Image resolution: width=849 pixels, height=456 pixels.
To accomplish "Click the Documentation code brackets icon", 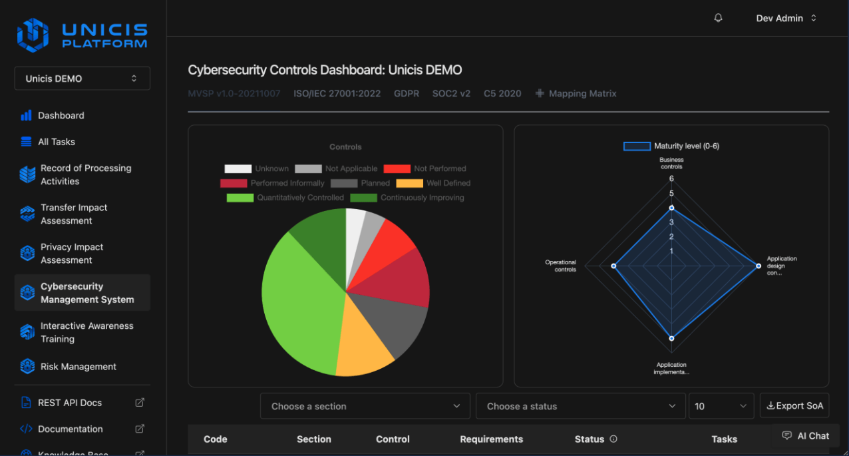I will tap(27, 429).
